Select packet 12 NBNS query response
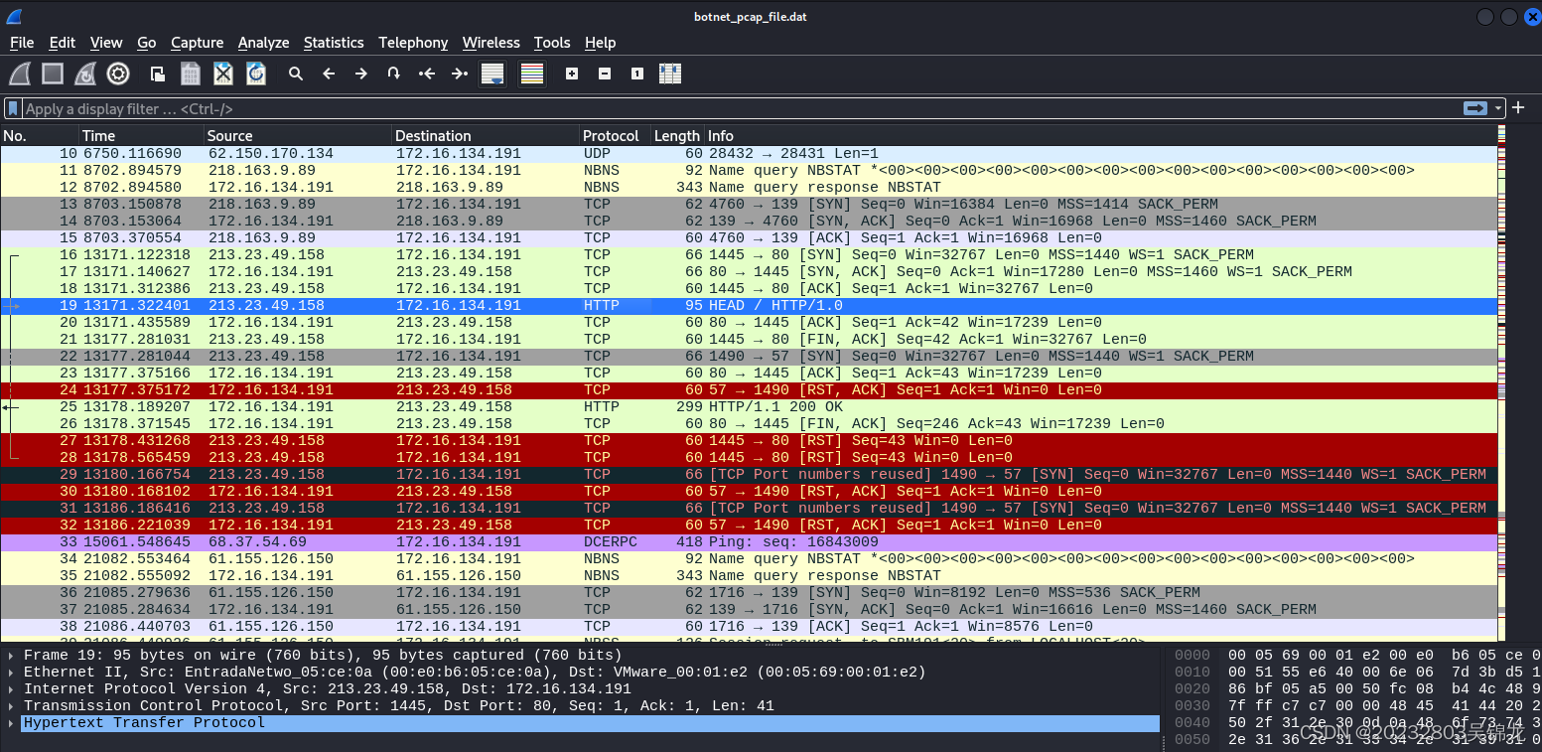 (748, 187)
